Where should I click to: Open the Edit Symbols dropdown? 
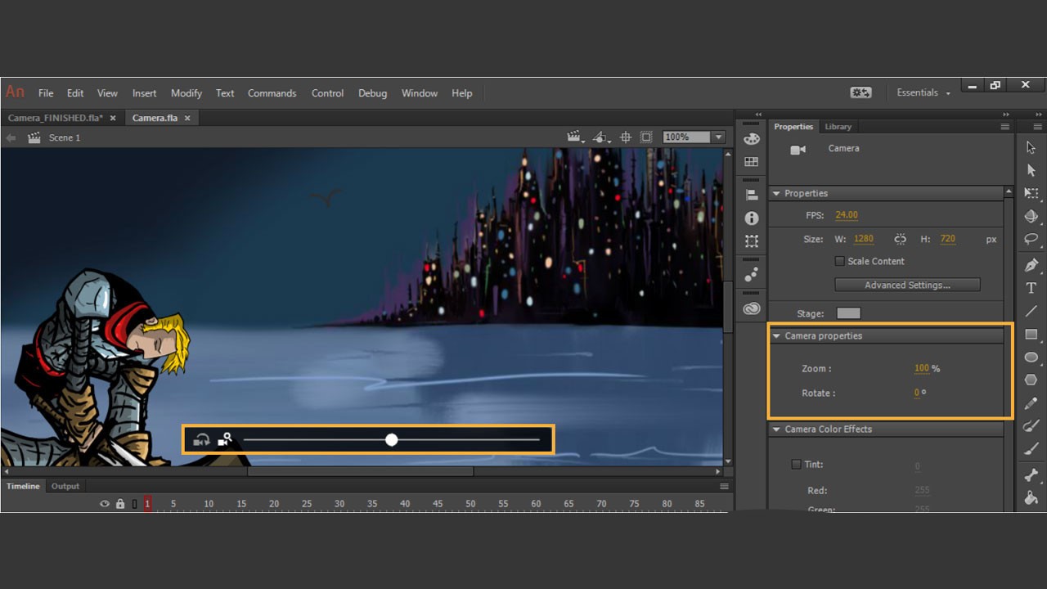pyautogui.click(x=601, y=137)
